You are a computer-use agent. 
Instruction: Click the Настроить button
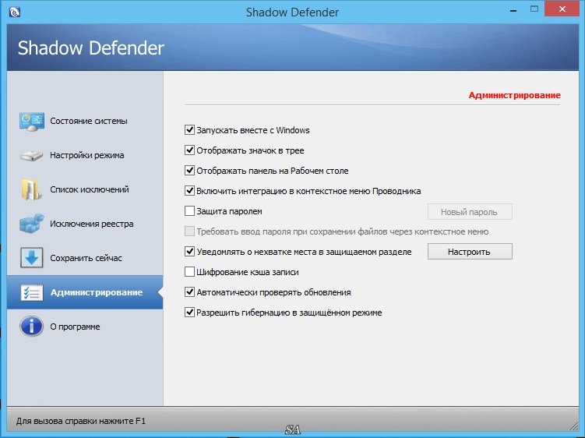click(470, 252)
